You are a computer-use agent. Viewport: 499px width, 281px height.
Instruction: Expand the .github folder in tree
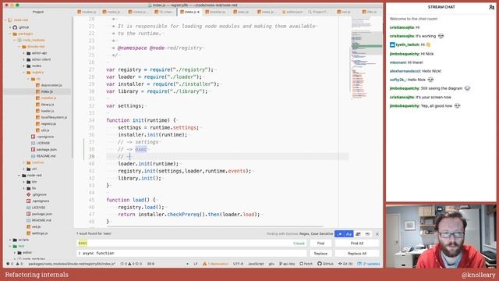pyautogui.click(x=10, y=27)
